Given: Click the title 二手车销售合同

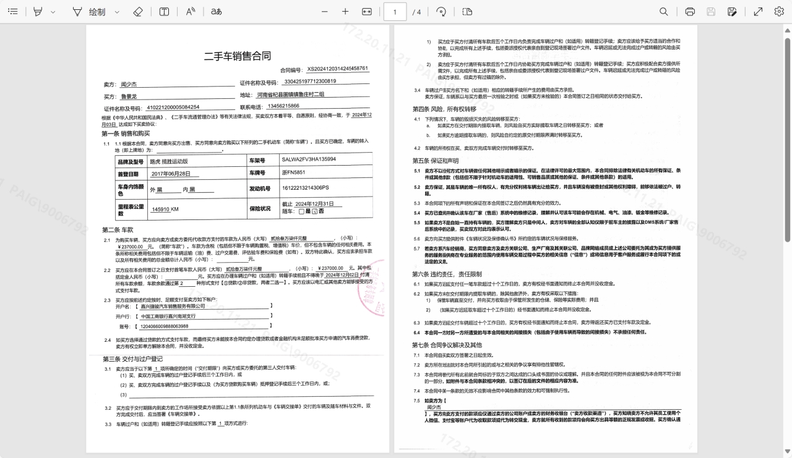Looking at the screenshot, I should click(x=238, y=56).
